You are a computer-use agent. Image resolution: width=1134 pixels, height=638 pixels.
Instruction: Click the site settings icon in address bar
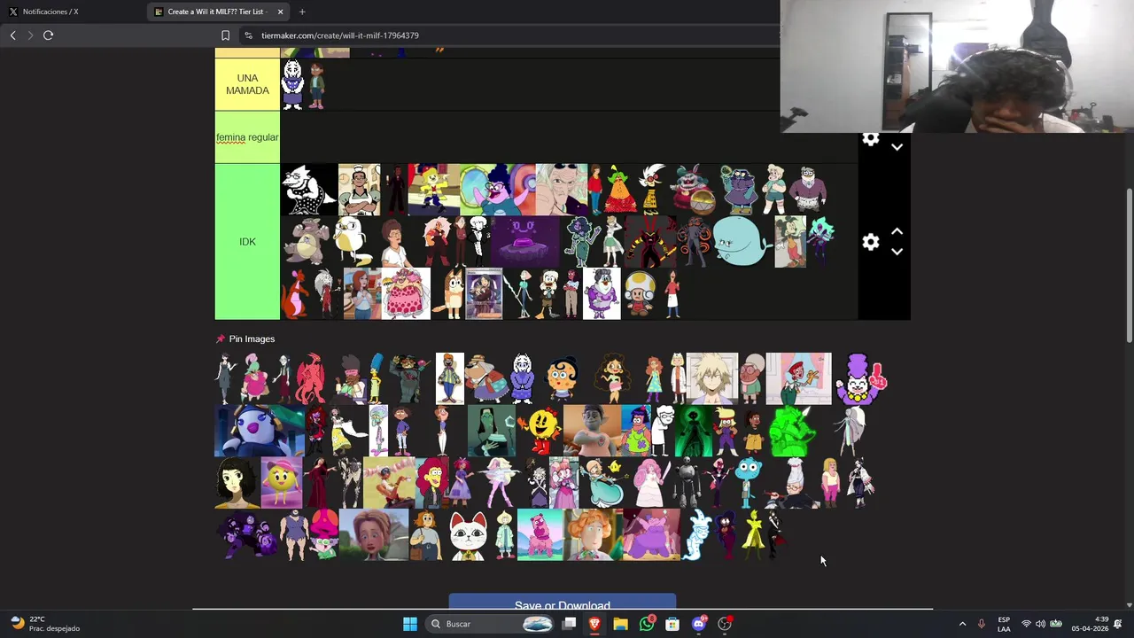(249, 35)
